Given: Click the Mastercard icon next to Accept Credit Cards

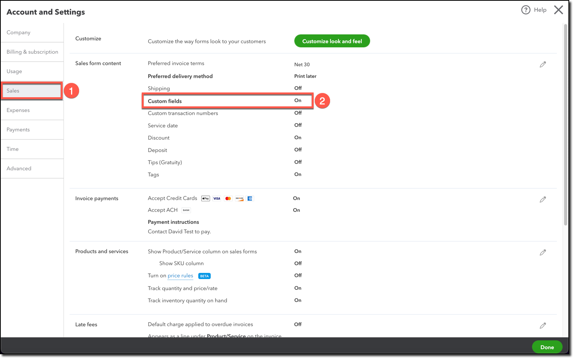Looking at the screenshot, I should point(228,198).
